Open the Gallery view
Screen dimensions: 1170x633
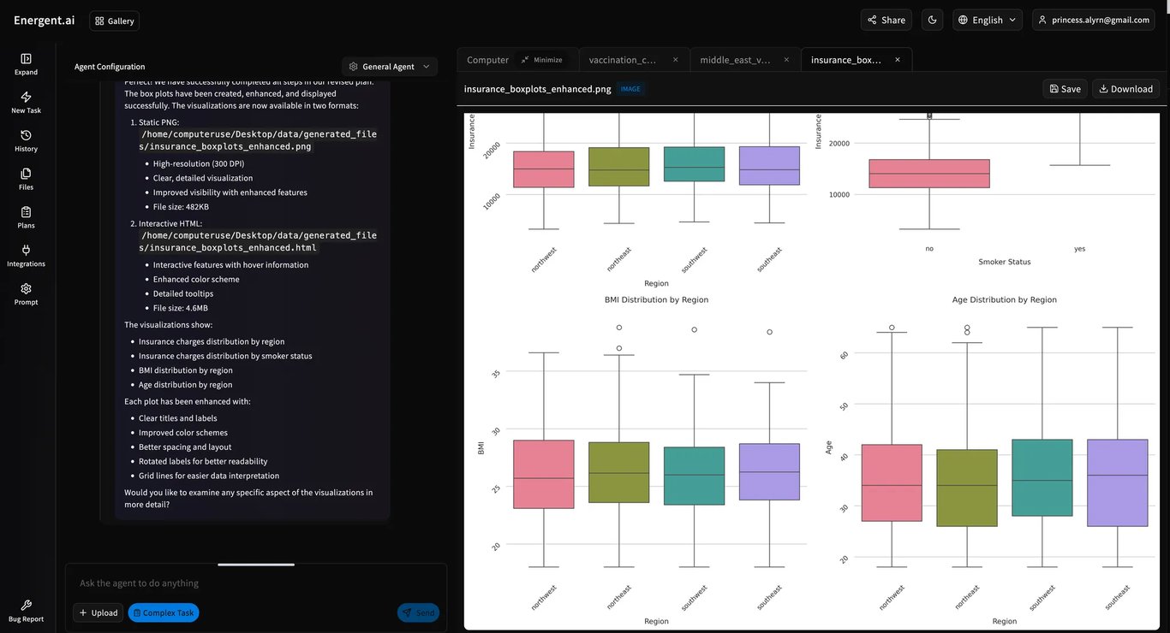(x=114, y=21)
